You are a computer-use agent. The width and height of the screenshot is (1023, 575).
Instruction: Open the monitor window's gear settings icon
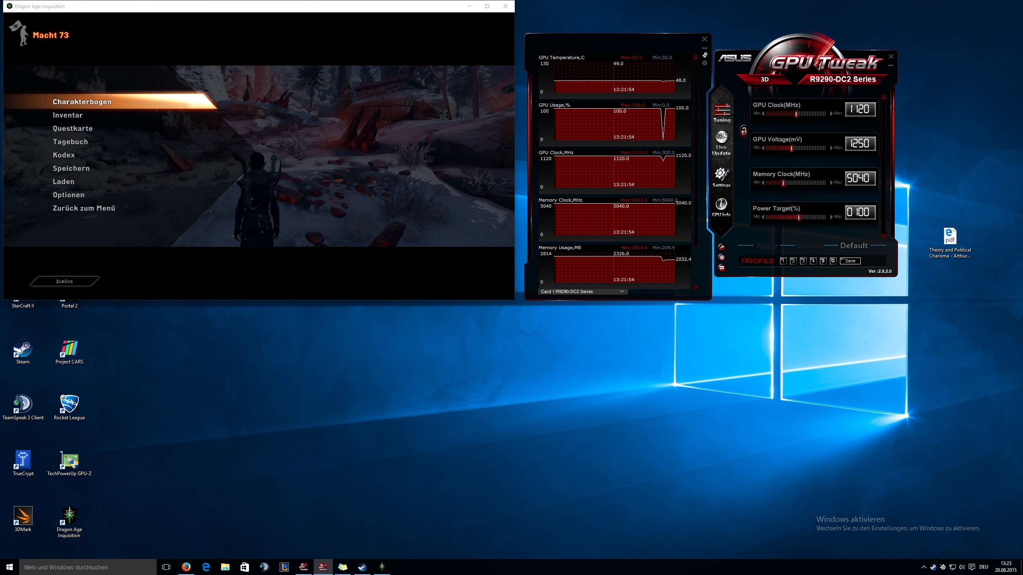pos(705,63)
